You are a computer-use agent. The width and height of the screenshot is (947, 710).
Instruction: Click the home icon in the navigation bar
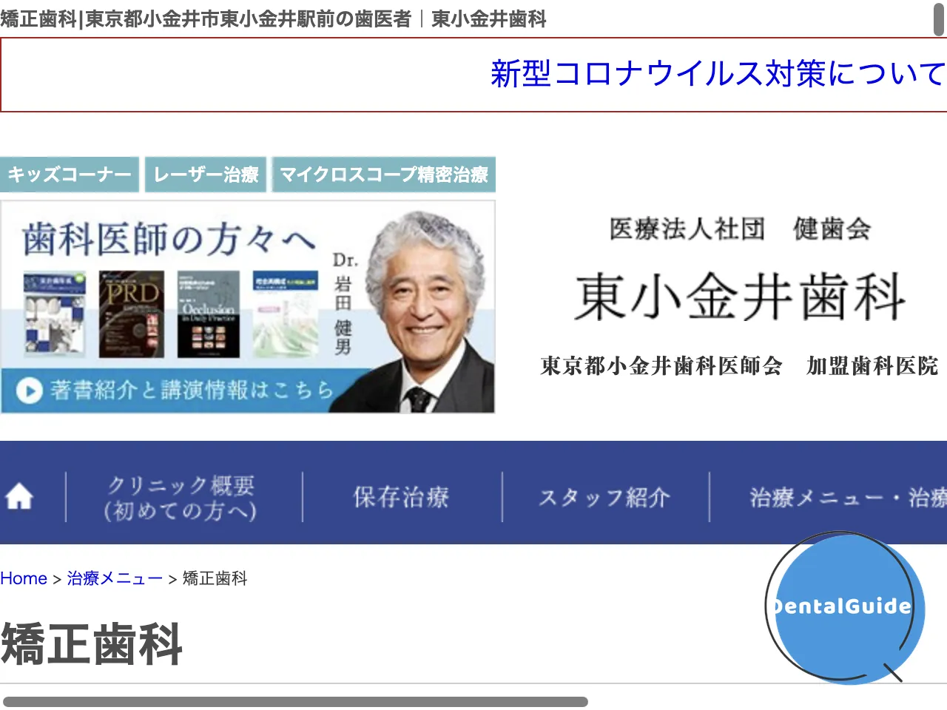(20, 497)
